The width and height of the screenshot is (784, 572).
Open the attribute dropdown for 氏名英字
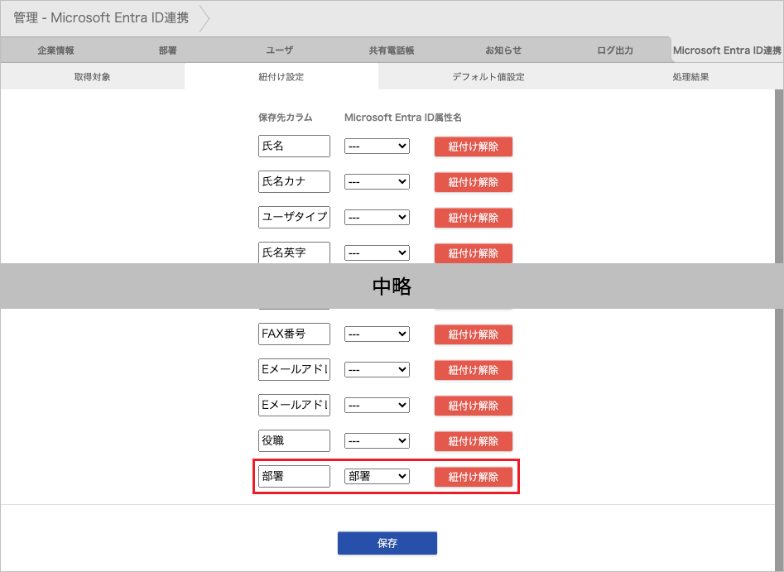click(x=377, y=252)
